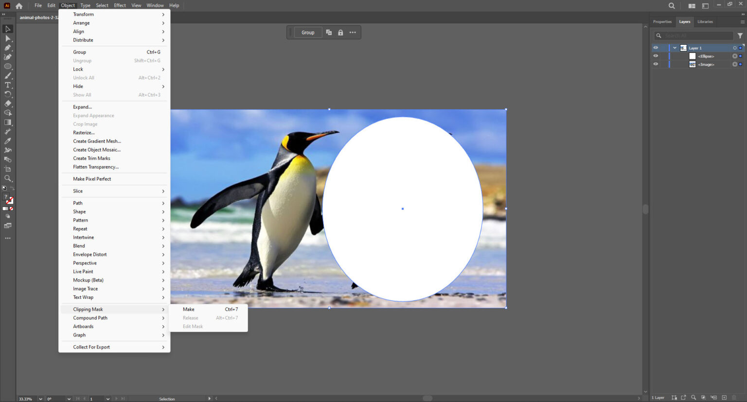Activate the Rotate tool
Viewport: 747px width, 402px height.
pos(8,94)
